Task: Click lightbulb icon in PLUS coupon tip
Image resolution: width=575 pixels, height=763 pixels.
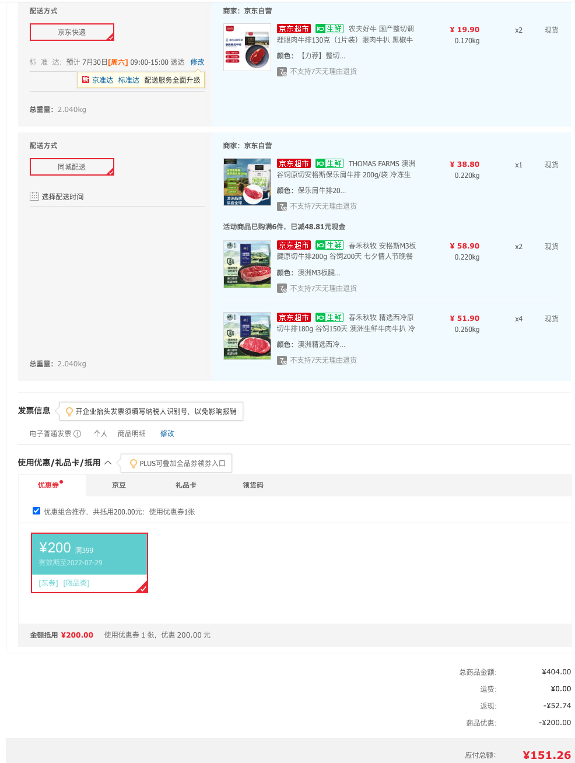Action: click(x=134, y=463)
